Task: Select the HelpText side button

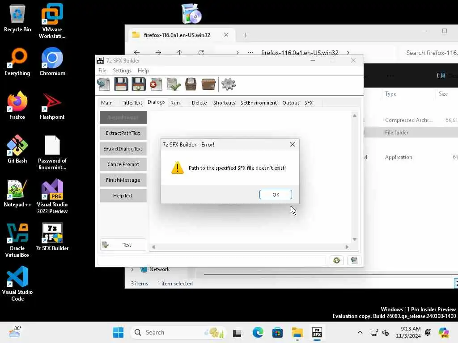Action: point(123,196)
